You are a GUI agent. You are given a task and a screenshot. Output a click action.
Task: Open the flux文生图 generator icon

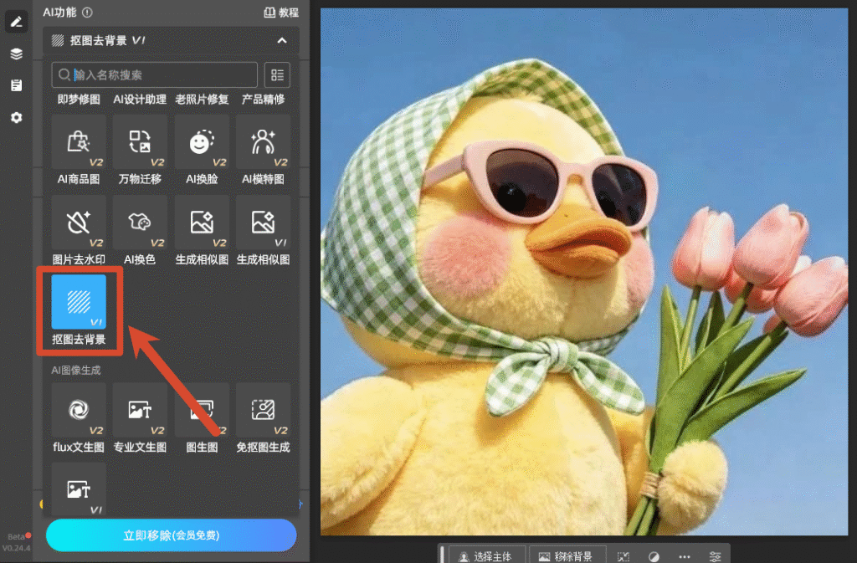79,410
